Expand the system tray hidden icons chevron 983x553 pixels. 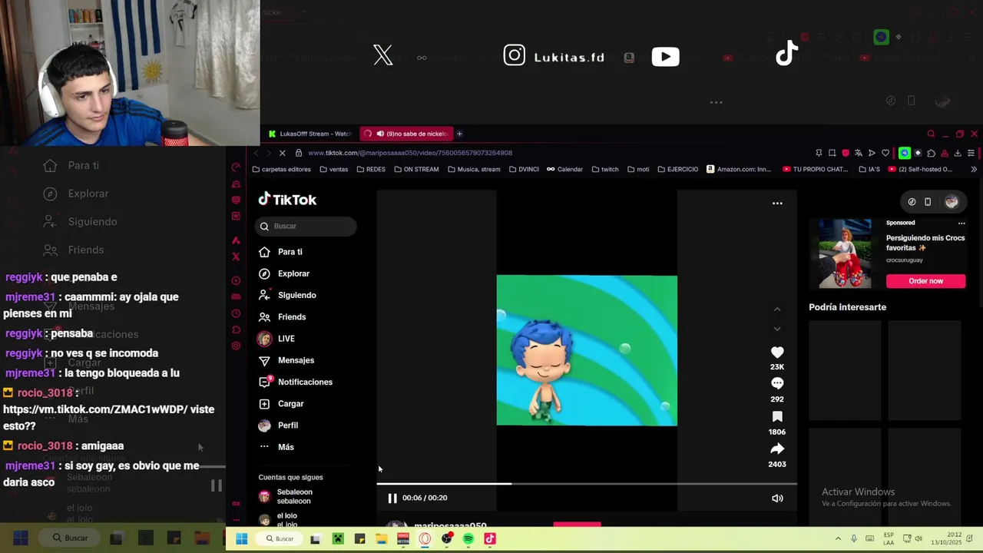(x=838, y=539)
